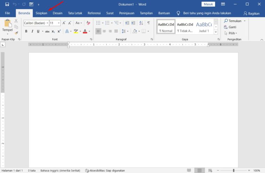Viewport: 265px width, 173px height.
Task: Toggle Italic formatting
Action: point(32,31)
